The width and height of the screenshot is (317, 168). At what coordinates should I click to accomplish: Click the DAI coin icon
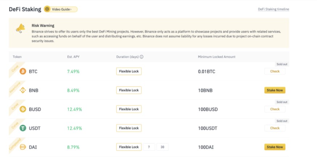pyautogui.click(x=23, y=147)
